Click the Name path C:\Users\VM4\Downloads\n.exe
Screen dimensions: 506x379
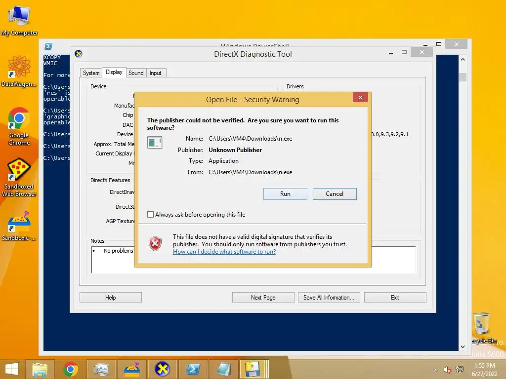251,139
